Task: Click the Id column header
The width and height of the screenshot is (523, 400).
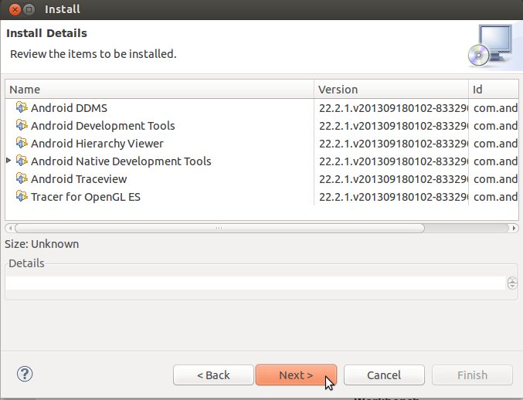Action: tap(494, 90)
